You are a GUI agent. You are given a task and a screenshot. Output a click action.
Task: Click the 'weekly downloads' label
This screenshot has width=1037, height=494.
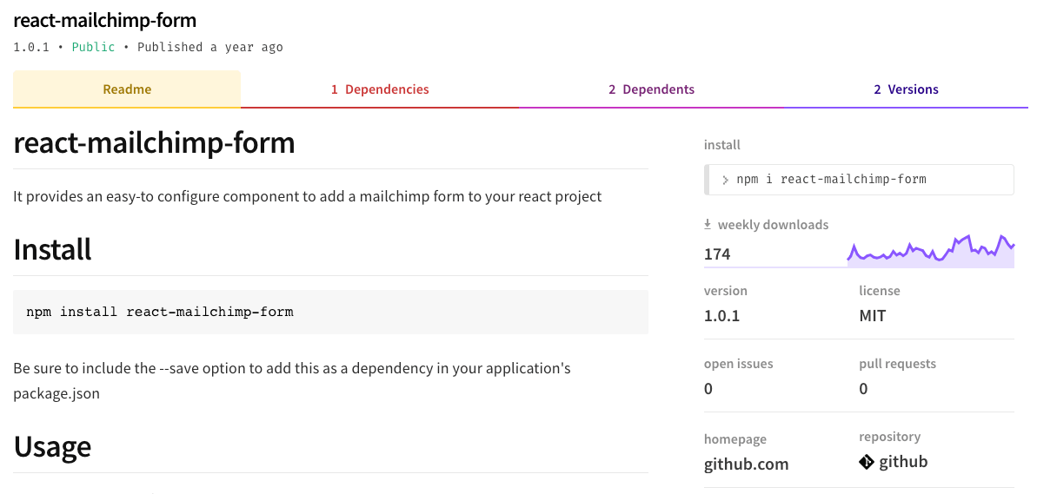tap(773, 225)
